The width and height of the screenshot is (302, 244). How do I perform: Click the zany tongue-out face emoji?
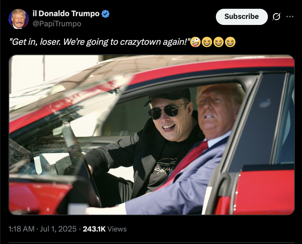click(x=195, y=42)
